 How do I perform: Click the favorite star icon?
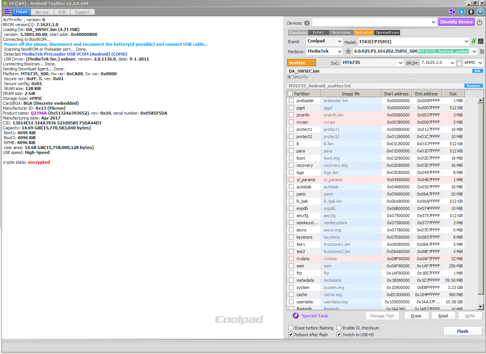(x=348, y=51)
